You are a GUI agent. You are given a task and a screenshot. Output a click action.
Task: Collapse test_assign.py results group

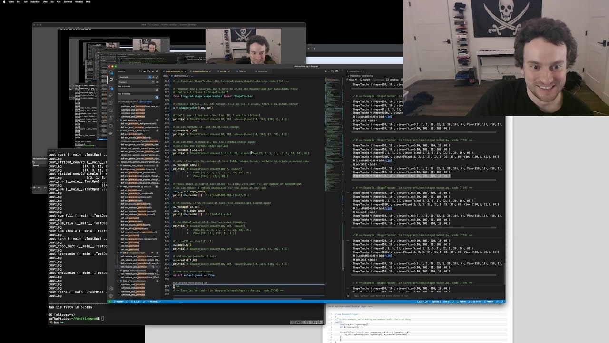(x=118, y=120)
